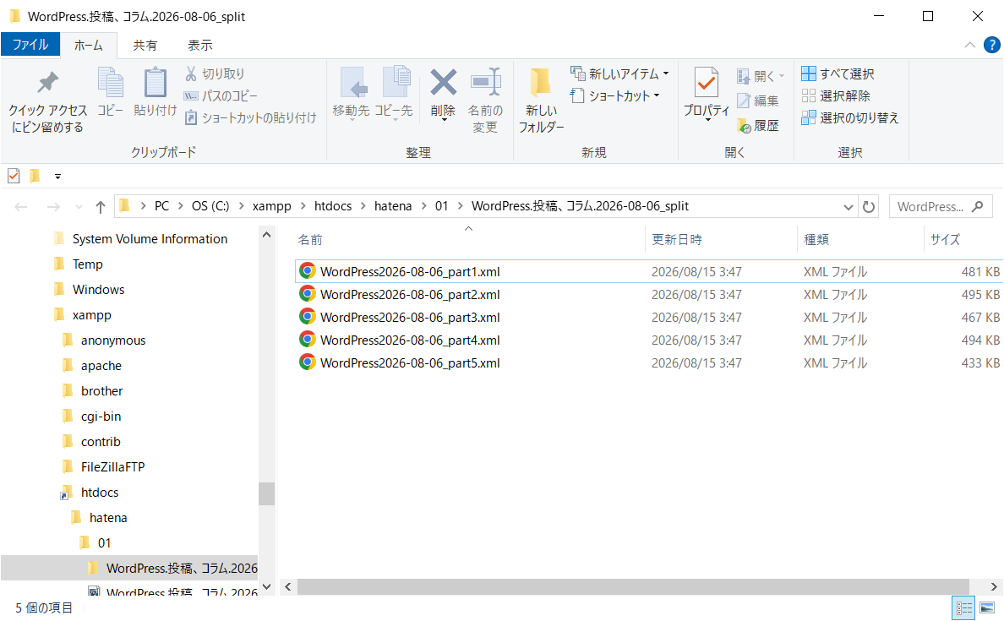Image resolution: width=1004 pixels, height=621 pixels.
Task: Open the ファイル menu tab
Action: (30, 45)
